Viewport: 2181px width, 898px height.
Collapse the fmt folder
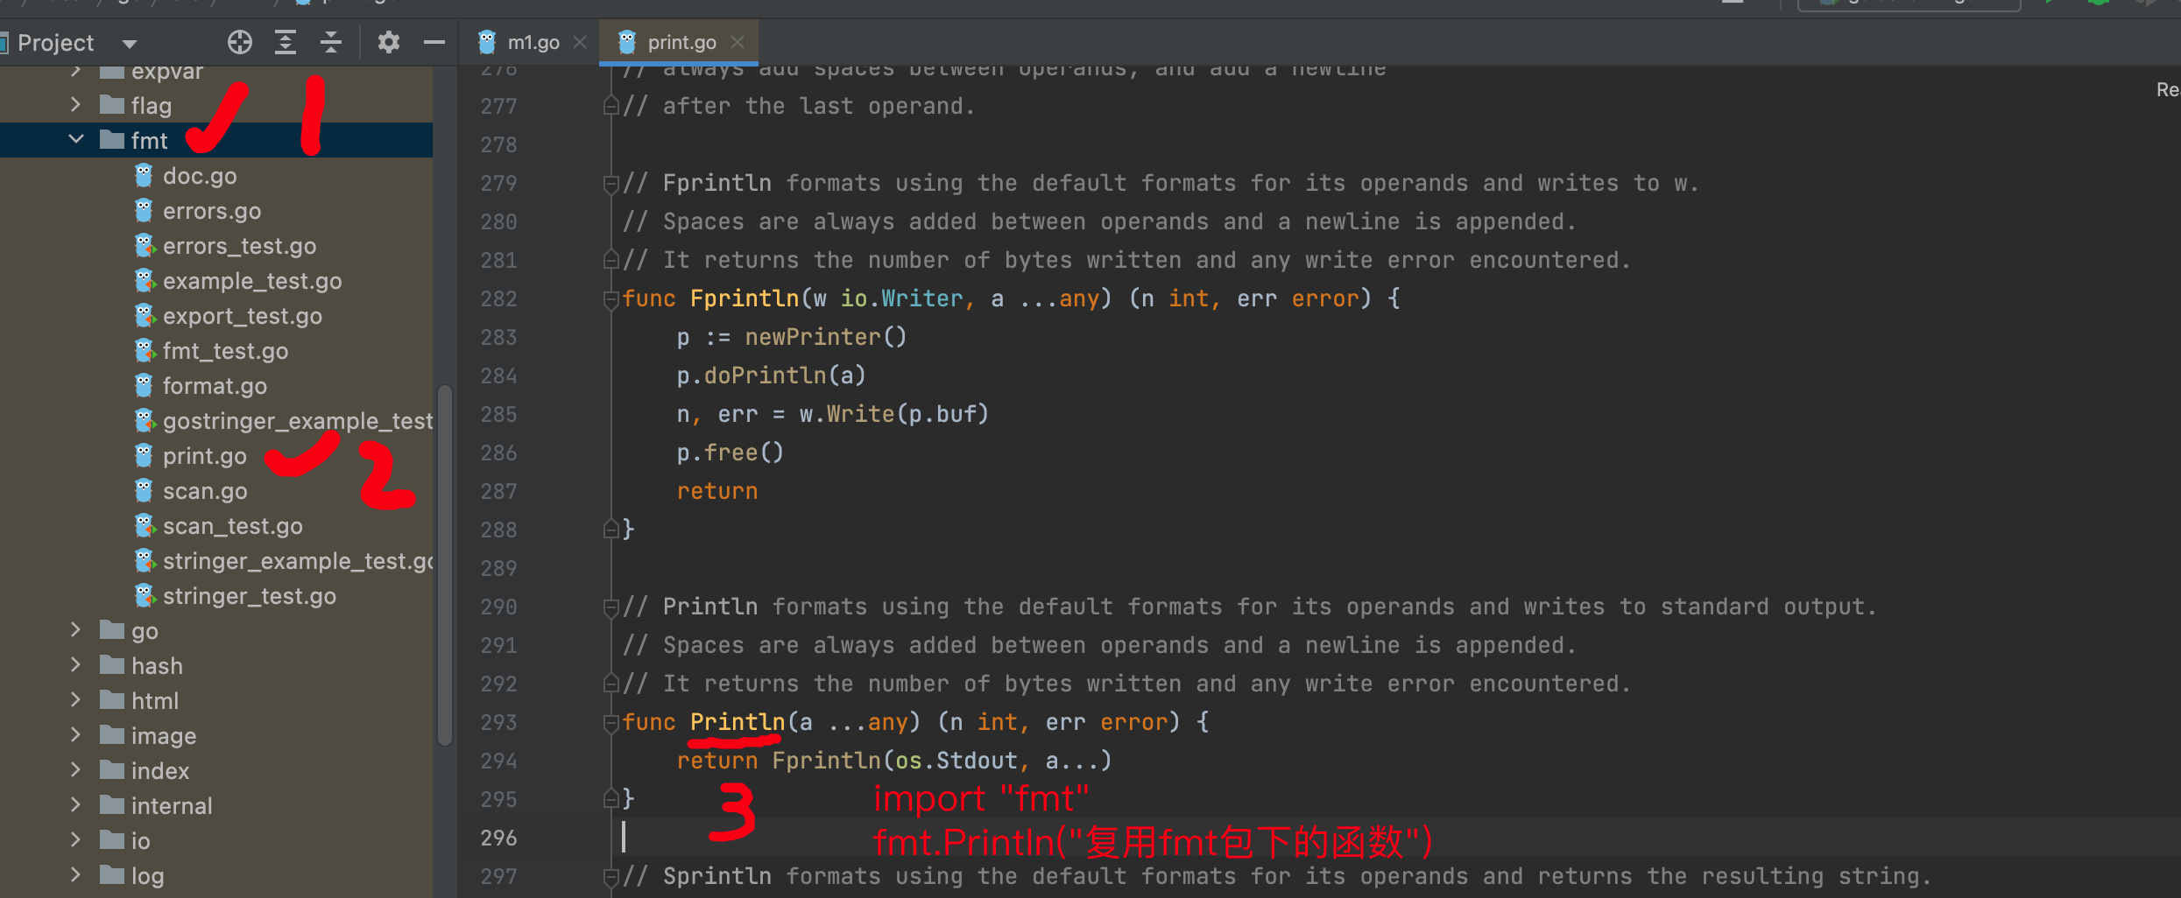pos(76,140)
